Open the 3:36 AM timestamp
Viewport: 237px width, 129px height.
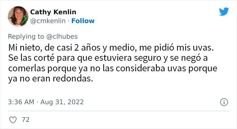[21, 102]
